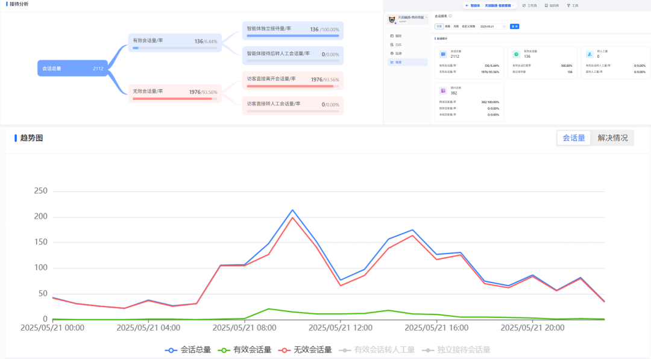The image size is (651, 359).
Task: Expand the sidebar agent name dropdown arrow
Action: 426,17
